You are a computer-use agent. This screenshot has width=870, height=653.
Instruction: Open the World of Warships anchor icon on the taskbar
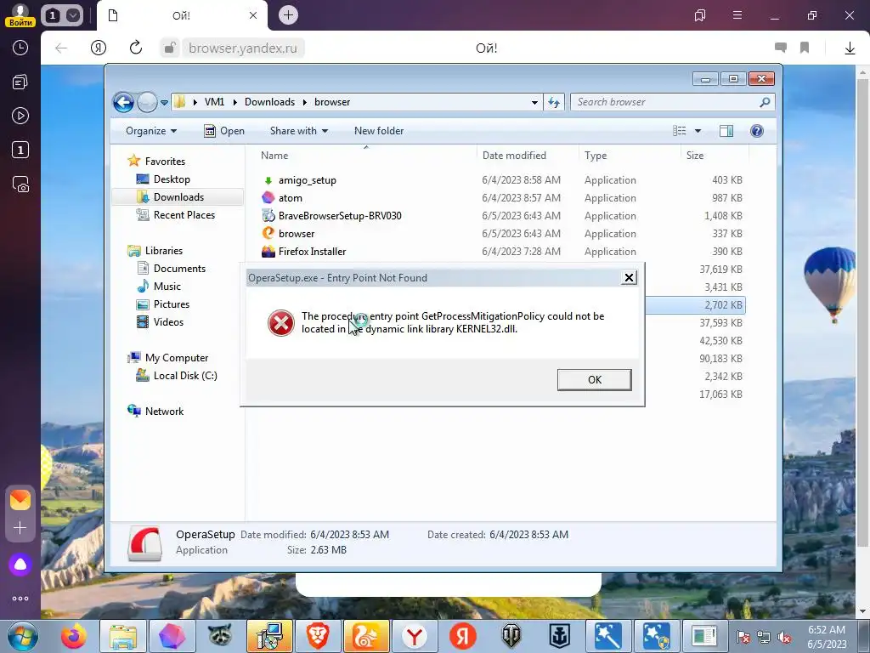[x=559, y=636]
